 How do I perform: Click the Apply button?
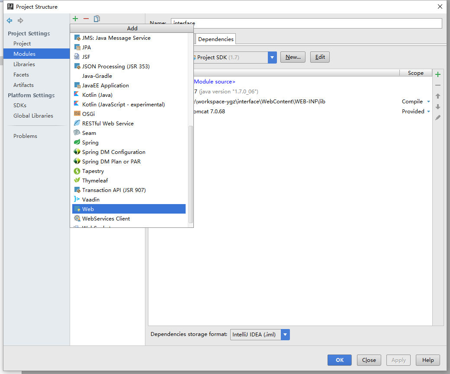399,360
